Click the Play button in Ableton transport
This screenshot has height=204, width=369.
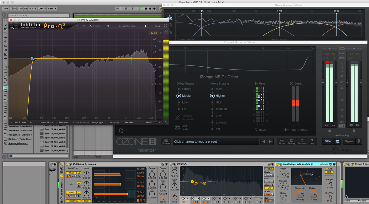tap(141, 8)
